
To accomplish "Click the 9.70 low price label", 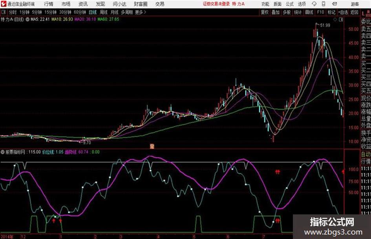I will pyautogui.click(x=87, y=142).
